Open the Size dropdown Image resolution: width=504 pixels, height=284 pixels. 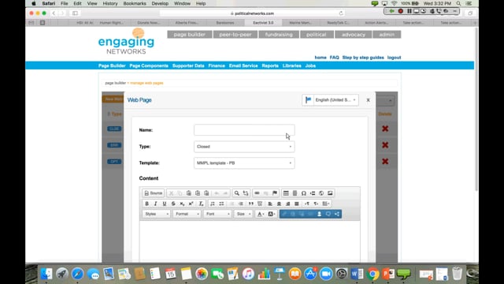(243, 214)
